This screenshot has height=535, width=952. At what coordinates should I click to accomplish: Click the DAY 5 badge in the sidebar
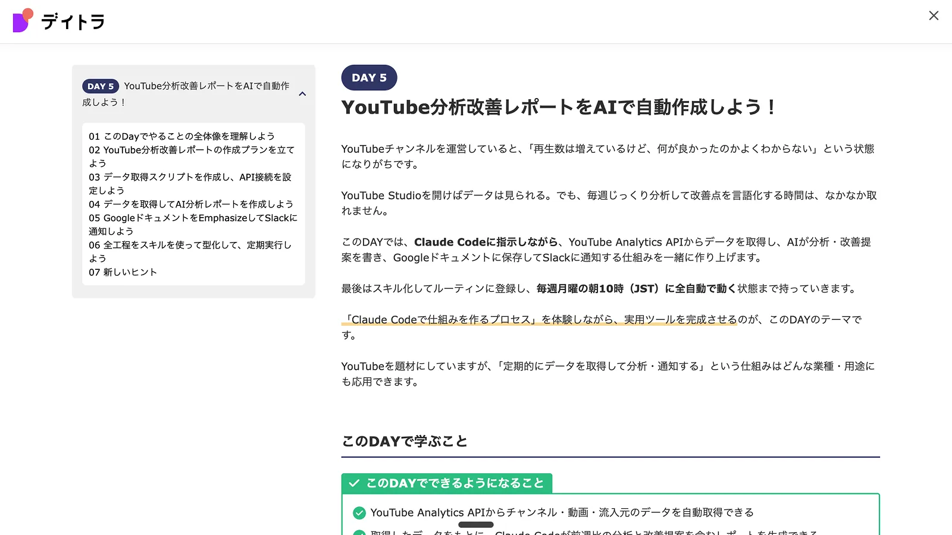(101, 86)
